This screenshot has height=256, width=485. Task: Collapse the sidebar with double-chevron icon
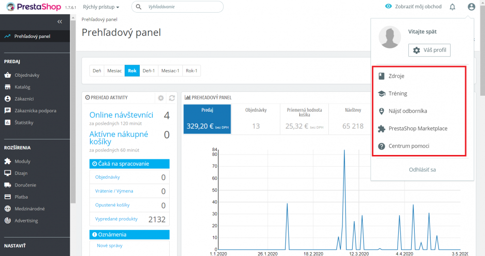pyautogui.click(x=60, y=22)
